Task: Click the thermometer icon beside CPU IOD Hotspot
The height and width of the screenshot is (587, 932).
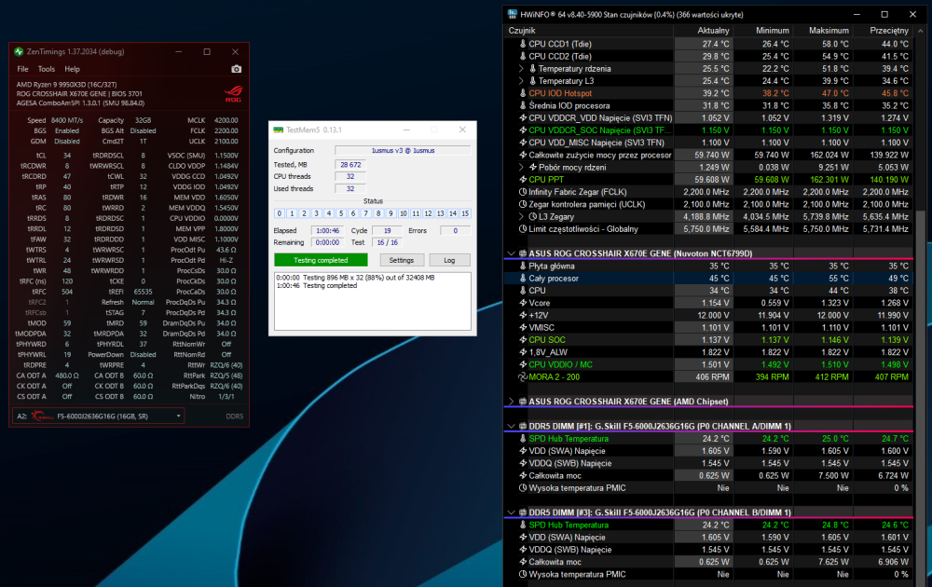Action: (x=522, y=93)
